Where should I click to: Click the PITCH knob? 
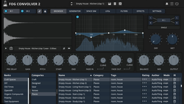42,60
